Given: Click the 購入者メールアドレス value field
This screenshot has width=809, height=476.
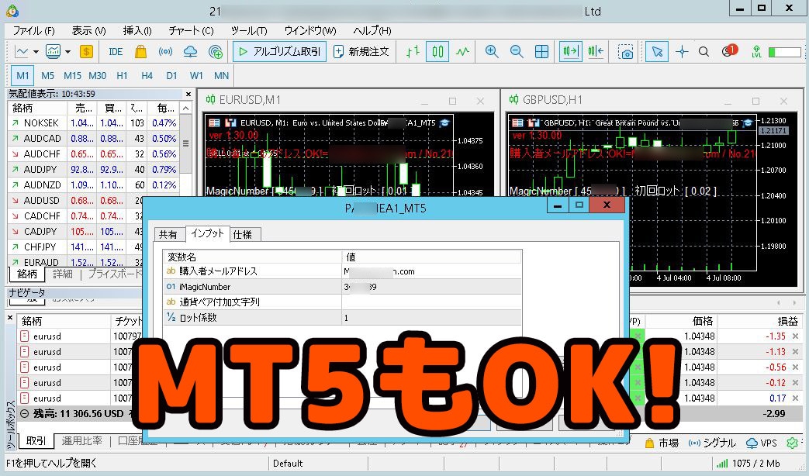Looking at the screenshot, I should [431, 271].
